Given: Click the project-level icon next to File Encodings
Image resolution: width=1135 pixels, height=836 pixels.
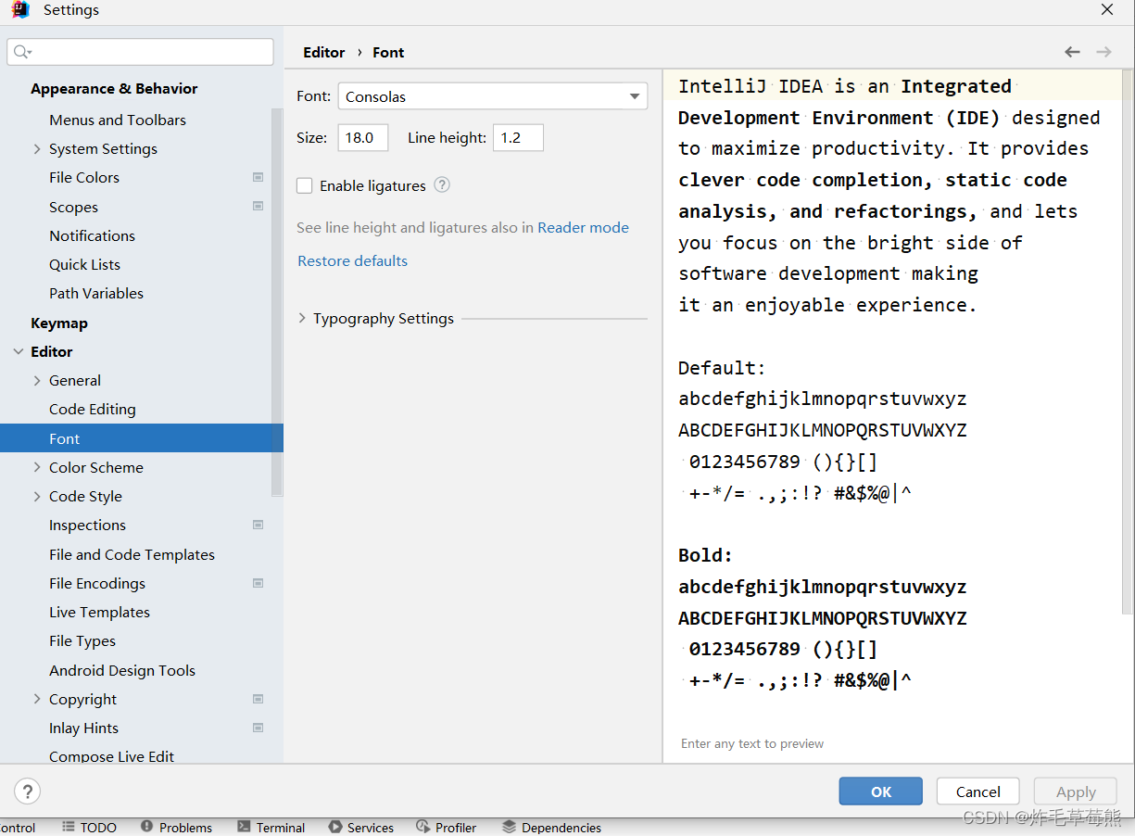Looking at the screenshot, I should 258,583.
